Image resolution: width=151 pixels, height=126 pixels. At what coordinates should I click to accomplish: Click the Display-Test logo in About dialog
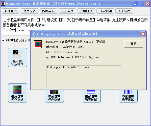click(38, 44)
